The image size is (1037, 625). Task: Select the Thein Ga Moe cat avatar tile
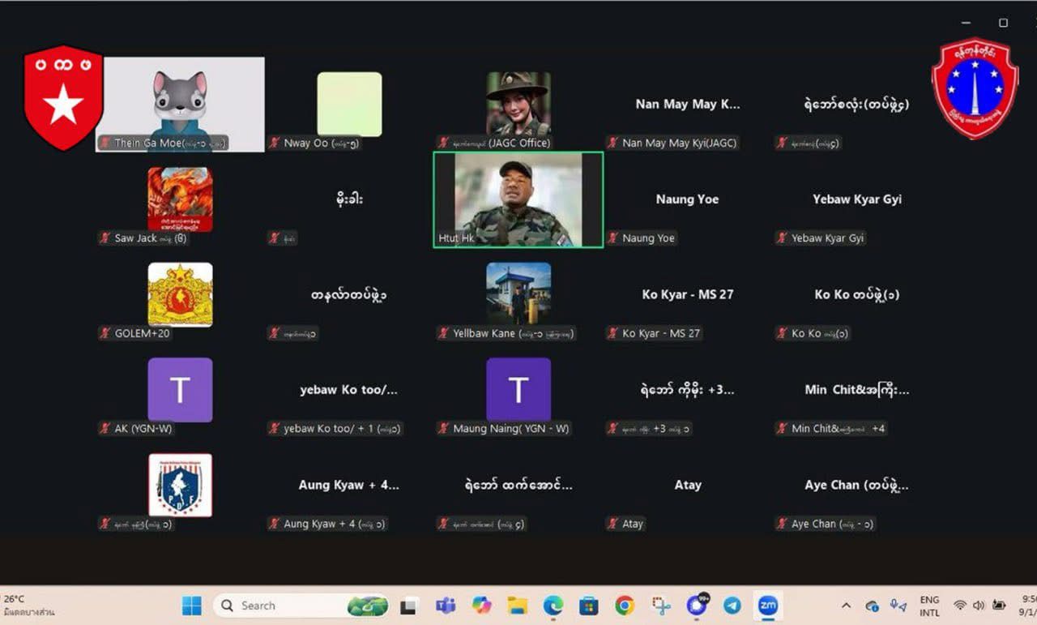[x=180, y=104]
